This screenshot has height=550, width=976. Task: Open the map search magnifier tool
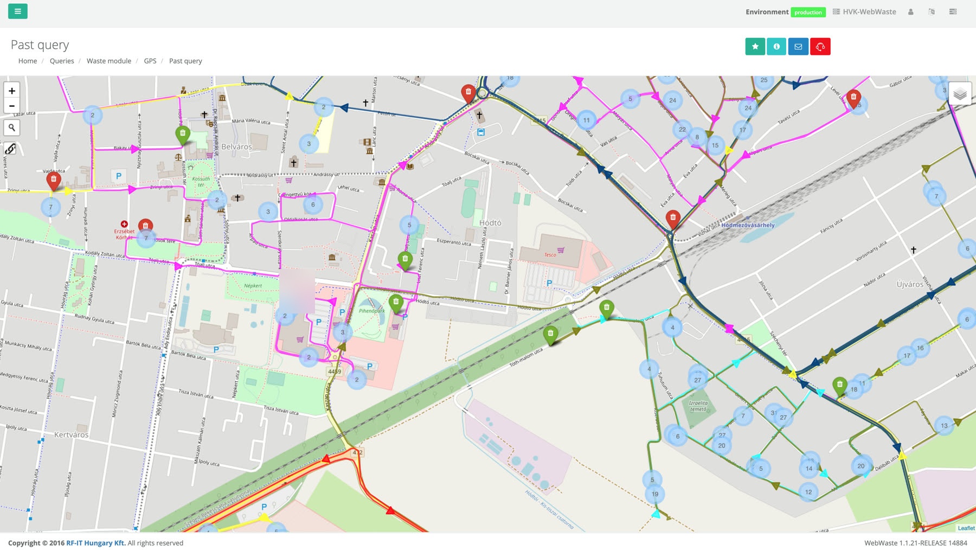[x=11, y=127]
